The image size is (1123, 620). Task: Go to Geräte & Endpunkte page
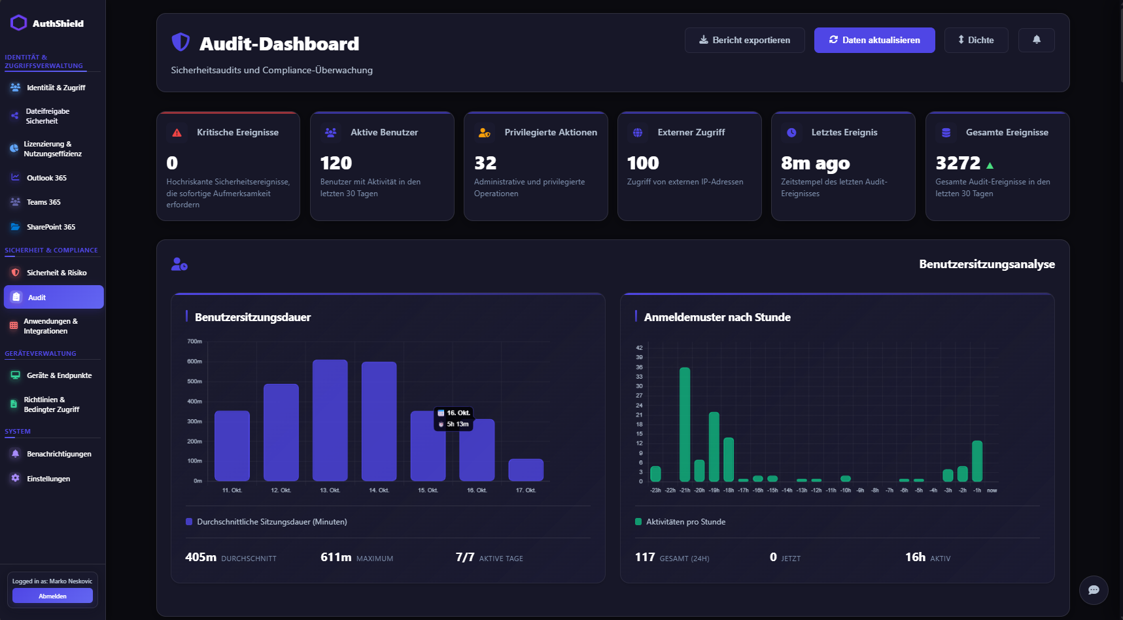point(59,375)
